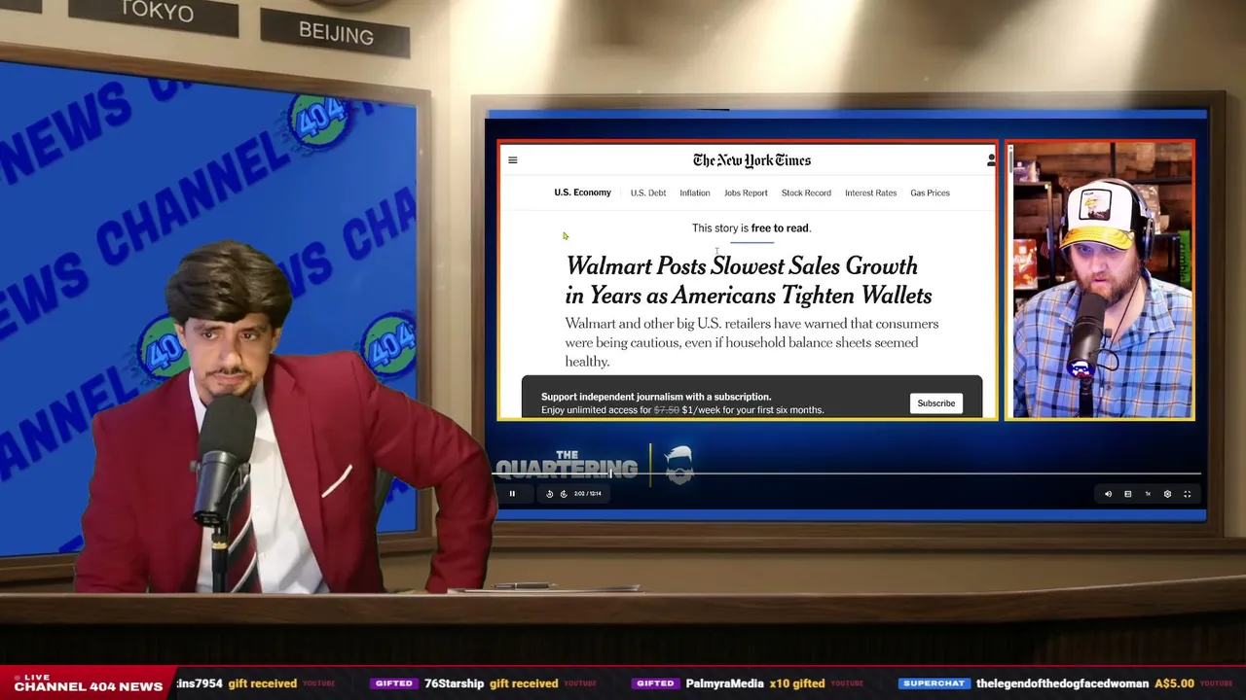
Task: Click the article summary about U.S. retailers
Action: pyautogui.click(x=751, y=342)
